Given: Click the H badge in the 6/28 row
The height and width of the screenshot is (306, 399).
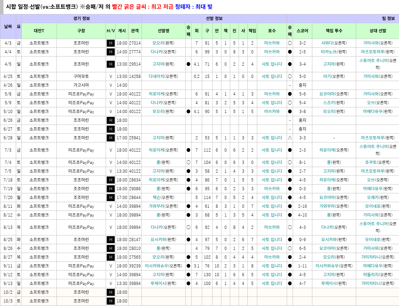Looking at the screenshot, I should tap(111, 138).
